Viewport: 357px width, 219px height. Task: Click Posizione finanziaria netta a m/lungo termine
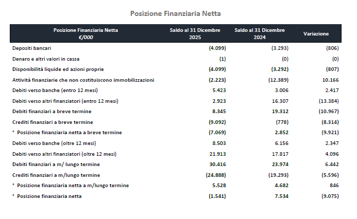(x=73, y=186)
